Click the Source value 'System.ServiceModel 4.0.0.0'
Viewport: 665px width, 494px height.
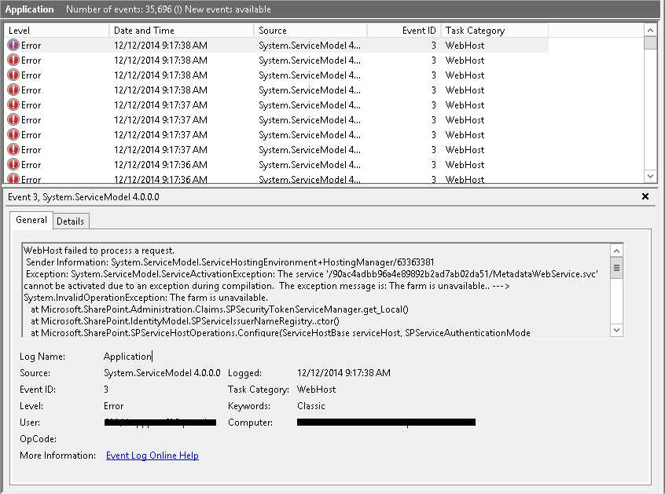(162, 373)
